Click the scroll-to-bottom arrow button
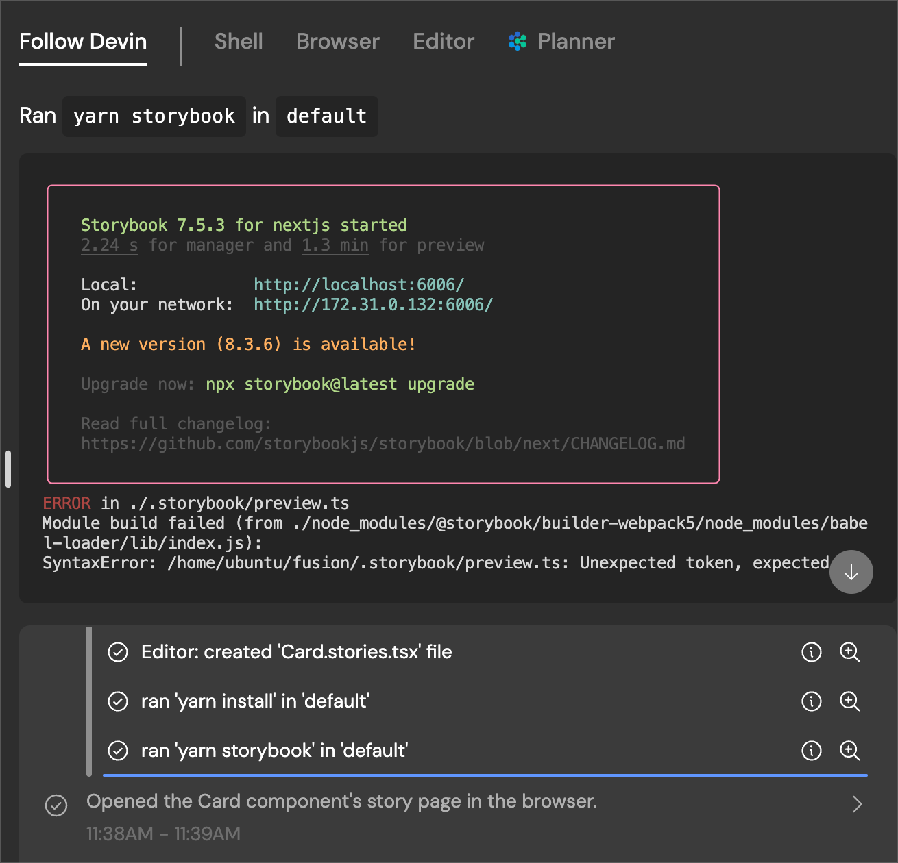This screenshot has width=898, height=863. [851, 572]
